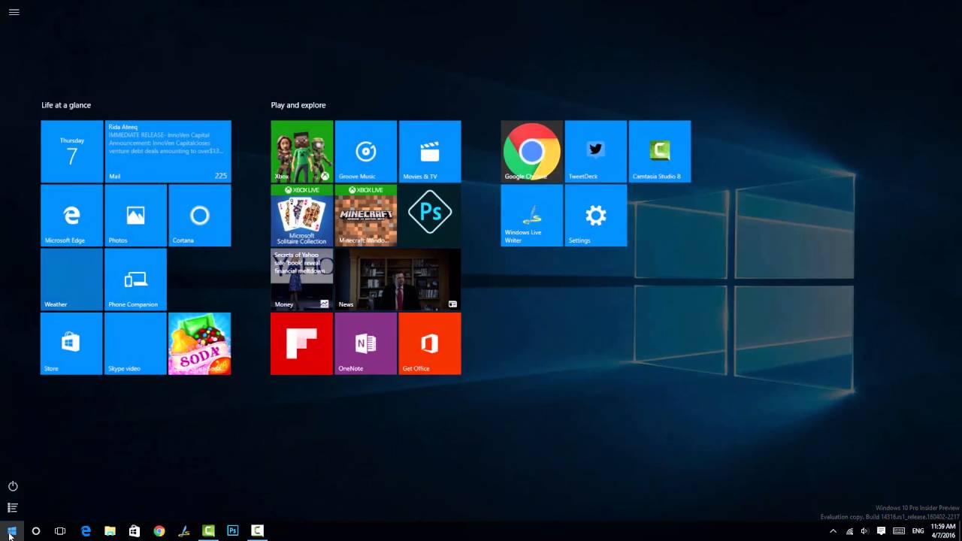Open the volume speaker tray icon

[864, 531]
